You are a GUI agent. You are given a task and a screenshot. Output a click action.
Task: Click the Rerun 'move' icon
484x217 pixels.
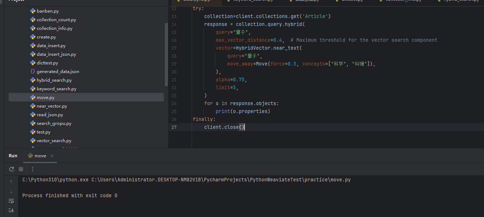tap(11, 169)
